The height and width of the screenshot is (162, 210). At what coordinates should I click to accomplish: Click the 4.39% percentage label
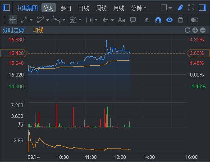tap(197, 40)
